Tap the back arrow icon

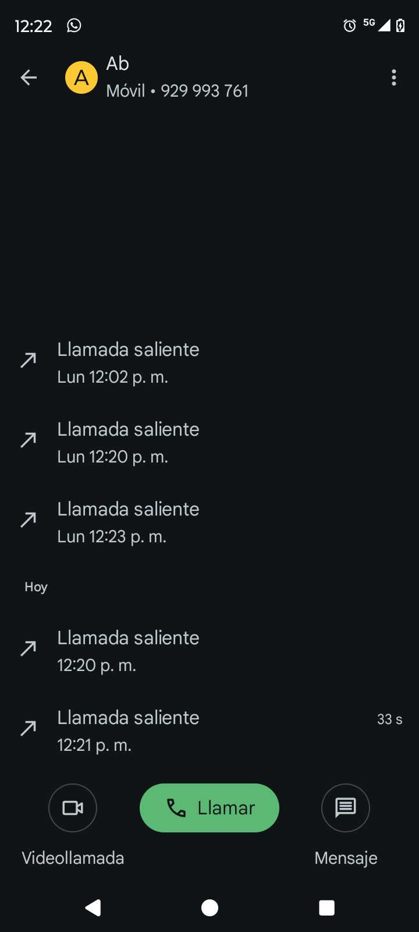point(29,77)
